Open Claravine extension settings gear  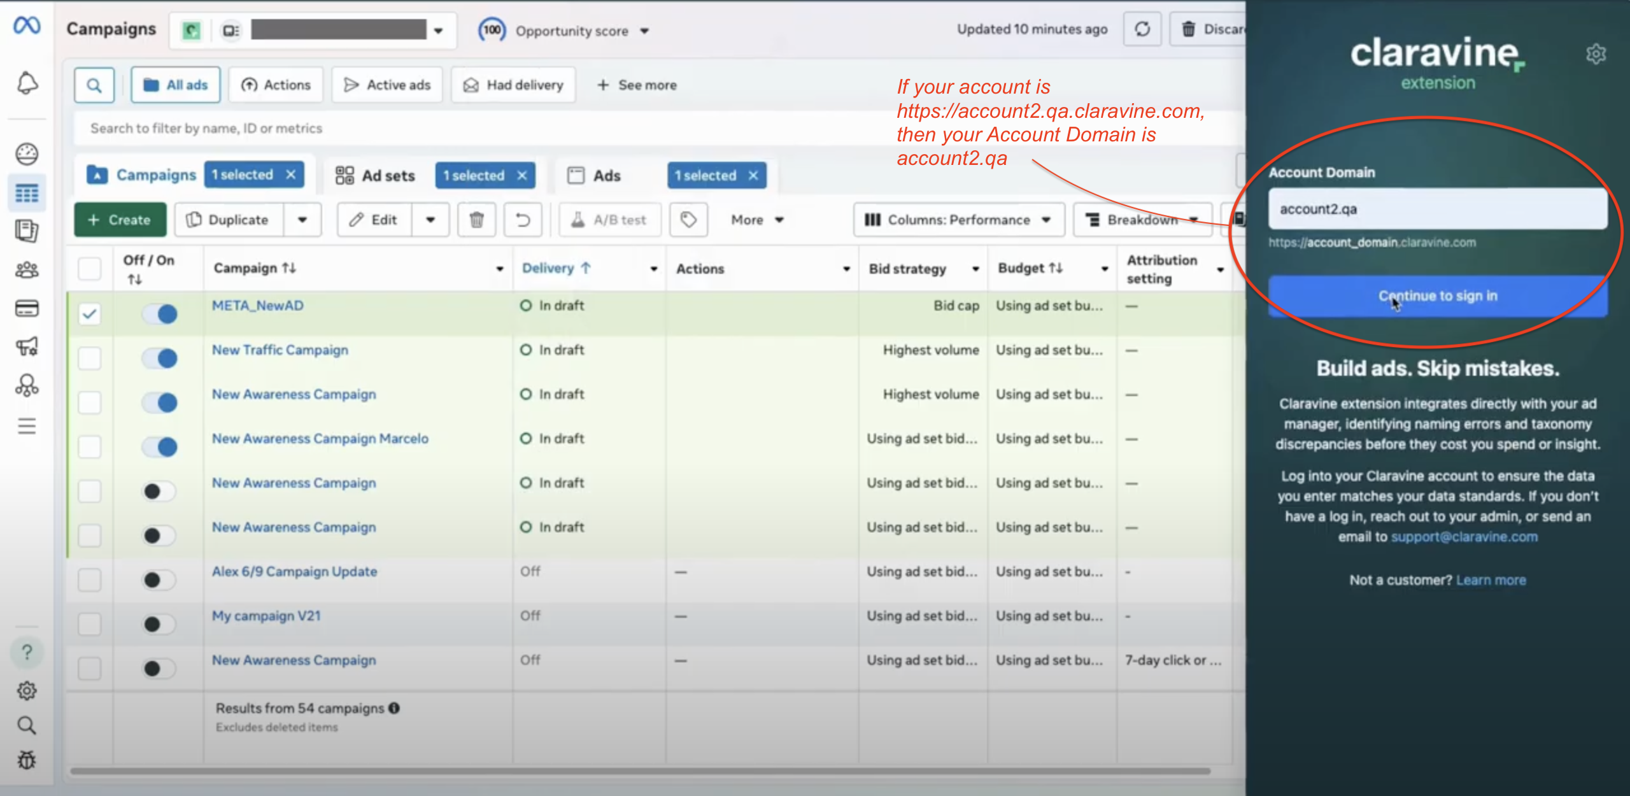[x=1596, y=54]
